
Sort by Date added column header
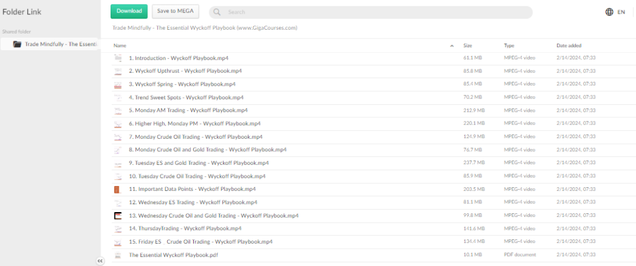click(x=568, y=45)
